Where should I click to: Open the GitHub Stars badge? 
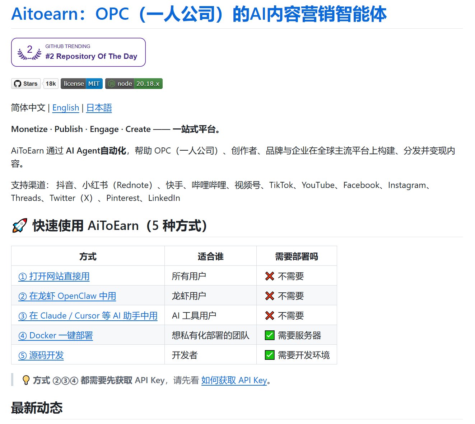point(26,84)
